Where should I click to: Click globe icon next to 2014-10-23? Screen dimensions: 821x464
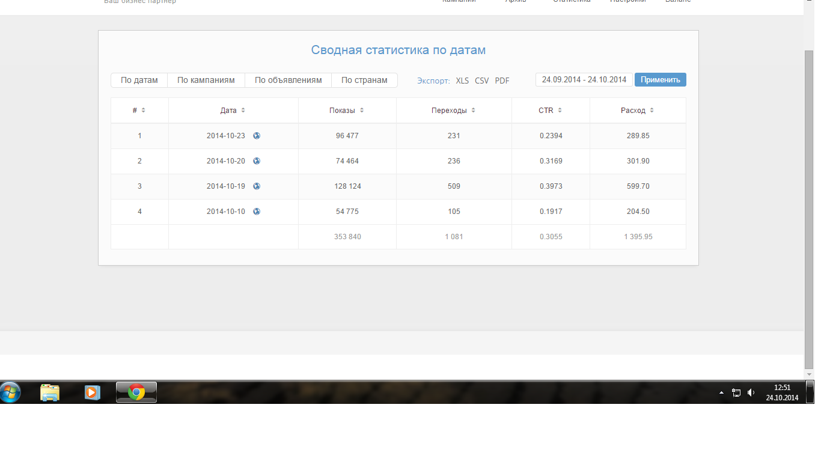257,136
